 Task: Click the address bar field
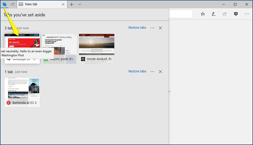click(x=181, y=14)
